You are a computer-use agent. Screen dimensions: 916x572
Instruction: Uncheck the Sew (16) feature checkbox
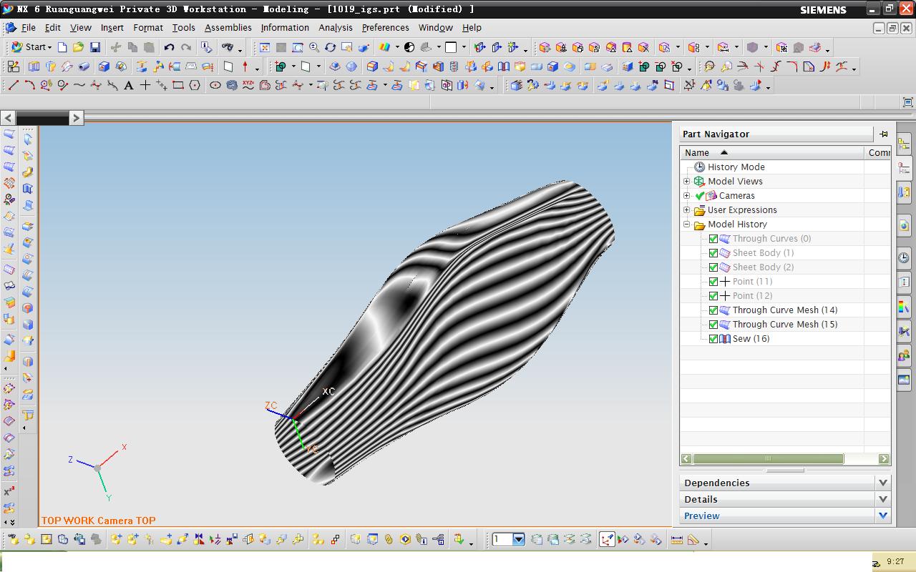[713, 339]
